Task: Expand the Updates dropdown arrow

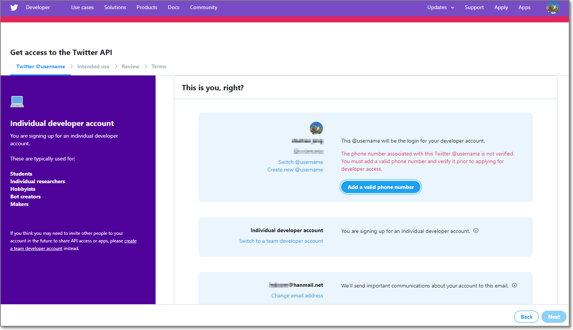Action: tap(452, 8)
